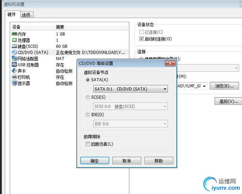242x194 pixels.
Task: Toggle the Connected (已连接) checkbox
Action: [x=141, y=32]
